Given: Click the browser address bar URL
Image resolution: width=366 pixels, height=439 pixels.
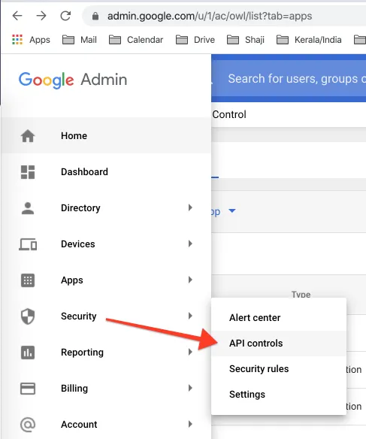Looking at the screenshot, I should click(210, 17).
